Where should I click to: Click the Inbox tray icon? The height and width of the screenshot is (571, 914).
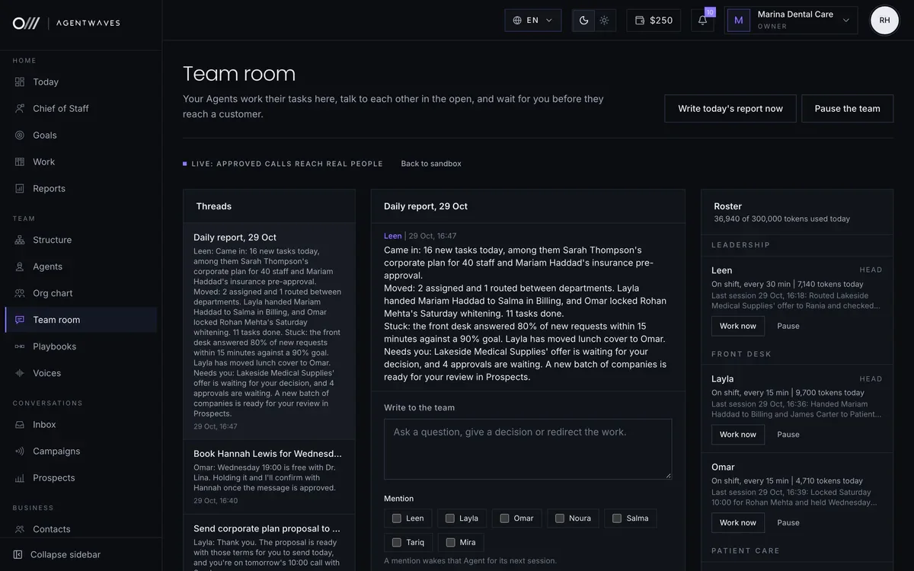pyautogui.click(x=20, y=425)
